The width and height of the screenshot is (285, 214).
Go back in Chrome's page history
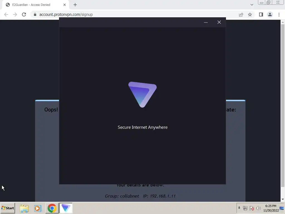(x=6, y=14)
